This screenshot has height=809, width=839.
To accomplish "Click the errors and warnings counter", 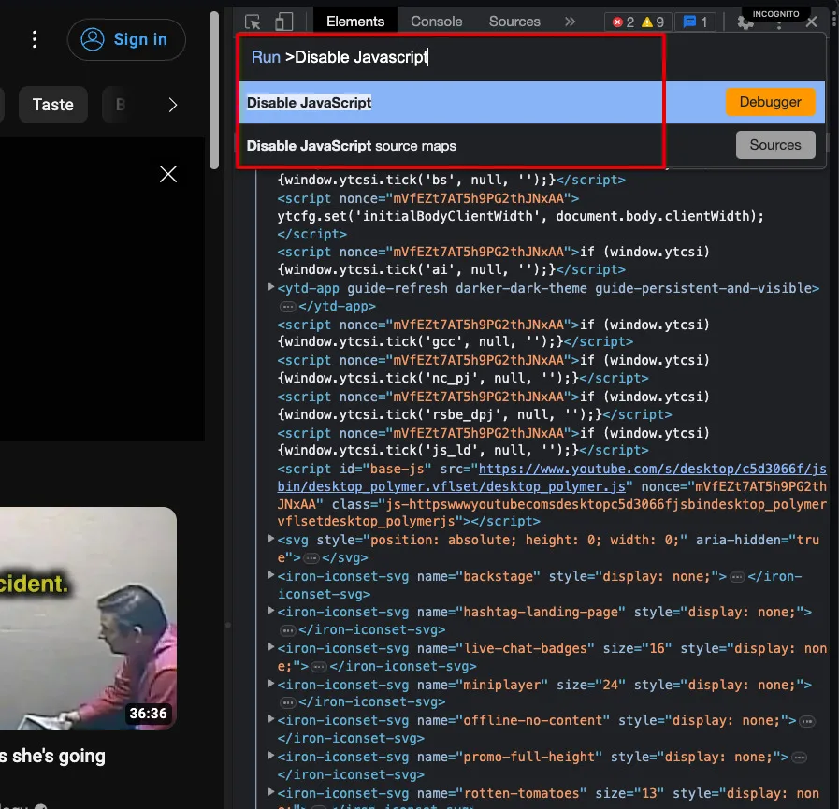I will [638, 22].
